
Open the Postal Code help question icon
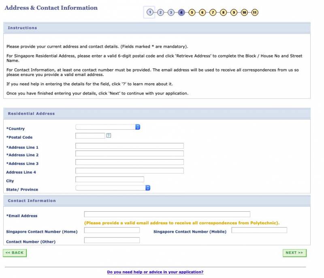click(109, 136)
